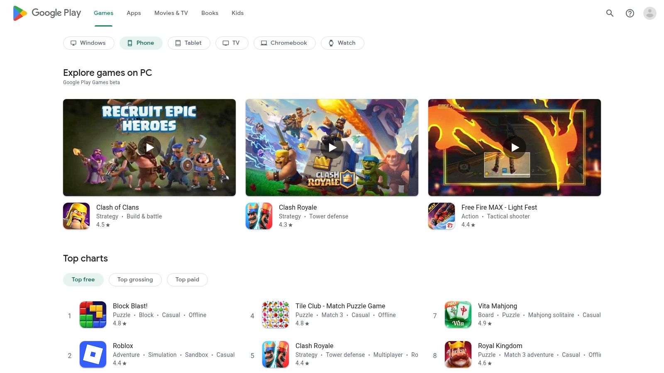Open the account profile avatar
Image resolution: width=664 pixels, height=373 pixels.
(649, 13)
